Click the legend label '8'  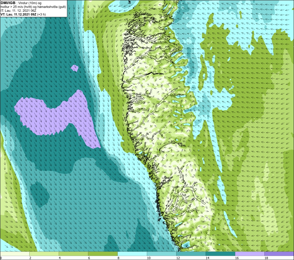[x=118, y=258]
